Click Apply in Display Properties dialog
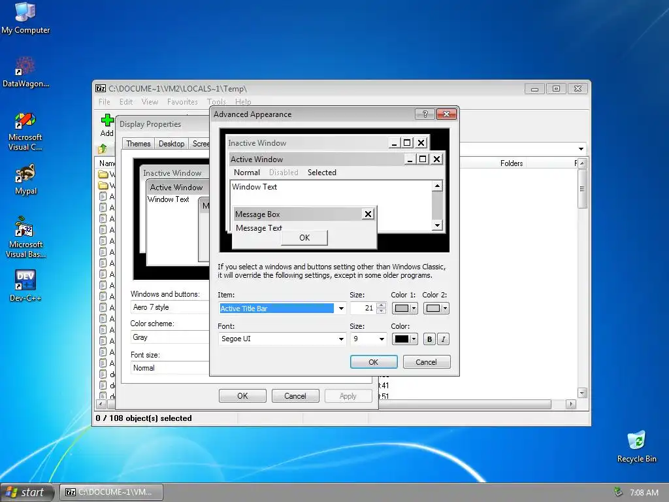Image resolution: width=669 pixels, height=502 pixels. [348, 395]
